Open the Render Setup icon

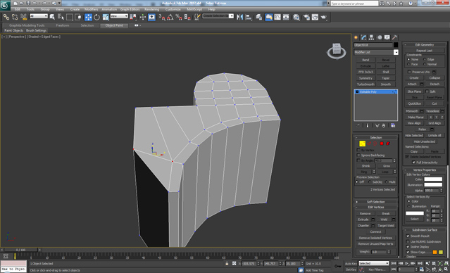[306, 17]
